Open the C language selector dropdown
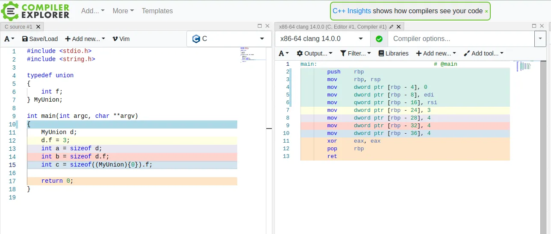The image size is (551, 234). pyautogui.click(x=229, y=39)
